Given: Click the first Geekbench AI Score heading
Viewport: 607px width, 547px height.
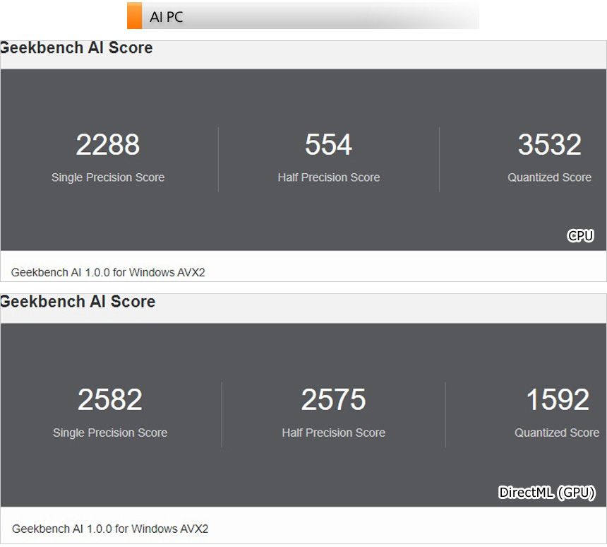Looking at the screenshot, I should pyautogui.click(x=76, y=47).
